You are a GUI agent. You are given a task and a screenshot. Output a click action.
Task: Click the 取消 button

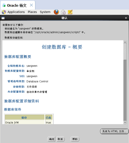[x=61, y=139]
